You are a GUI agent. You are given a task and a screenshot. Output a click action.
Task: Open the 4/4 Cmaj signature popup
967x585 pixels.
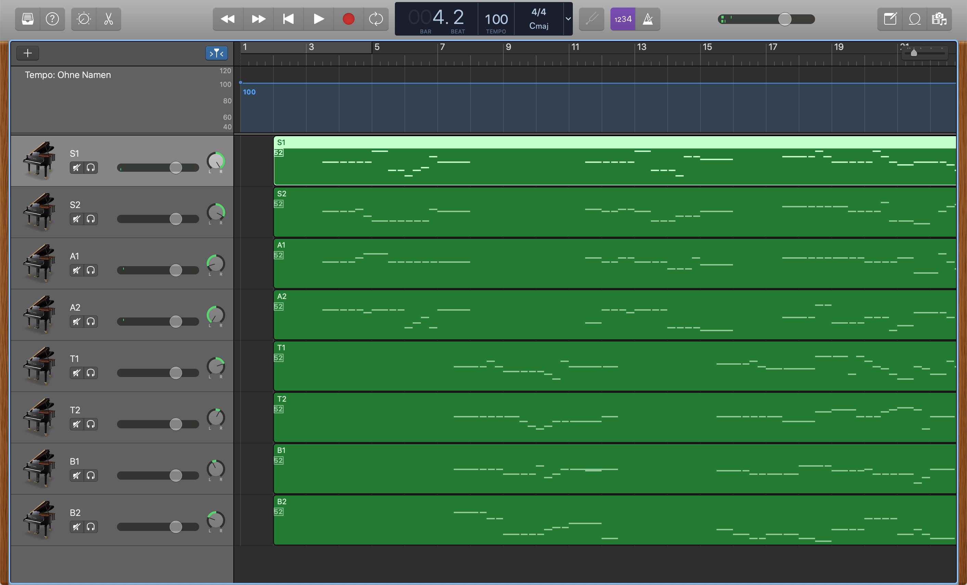tap(539, 19)
